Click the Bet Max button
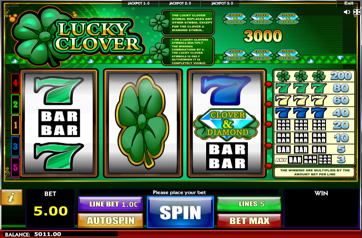 pos(249,221)
